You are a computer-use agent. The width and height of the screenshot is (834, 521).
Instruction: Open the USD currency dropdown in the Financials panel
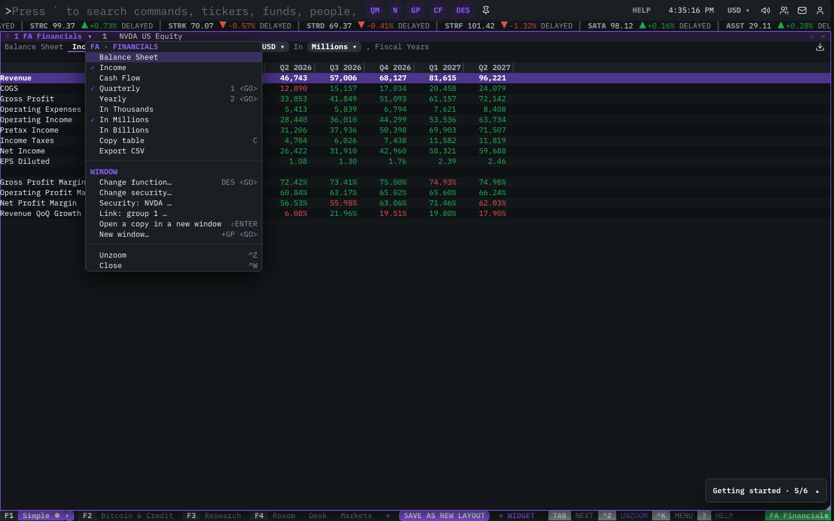pyautogui.click(x=274, y=47)
